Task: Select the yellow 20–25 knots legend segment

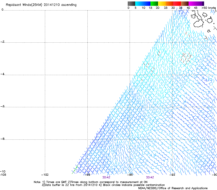Action: coord(162,4)
